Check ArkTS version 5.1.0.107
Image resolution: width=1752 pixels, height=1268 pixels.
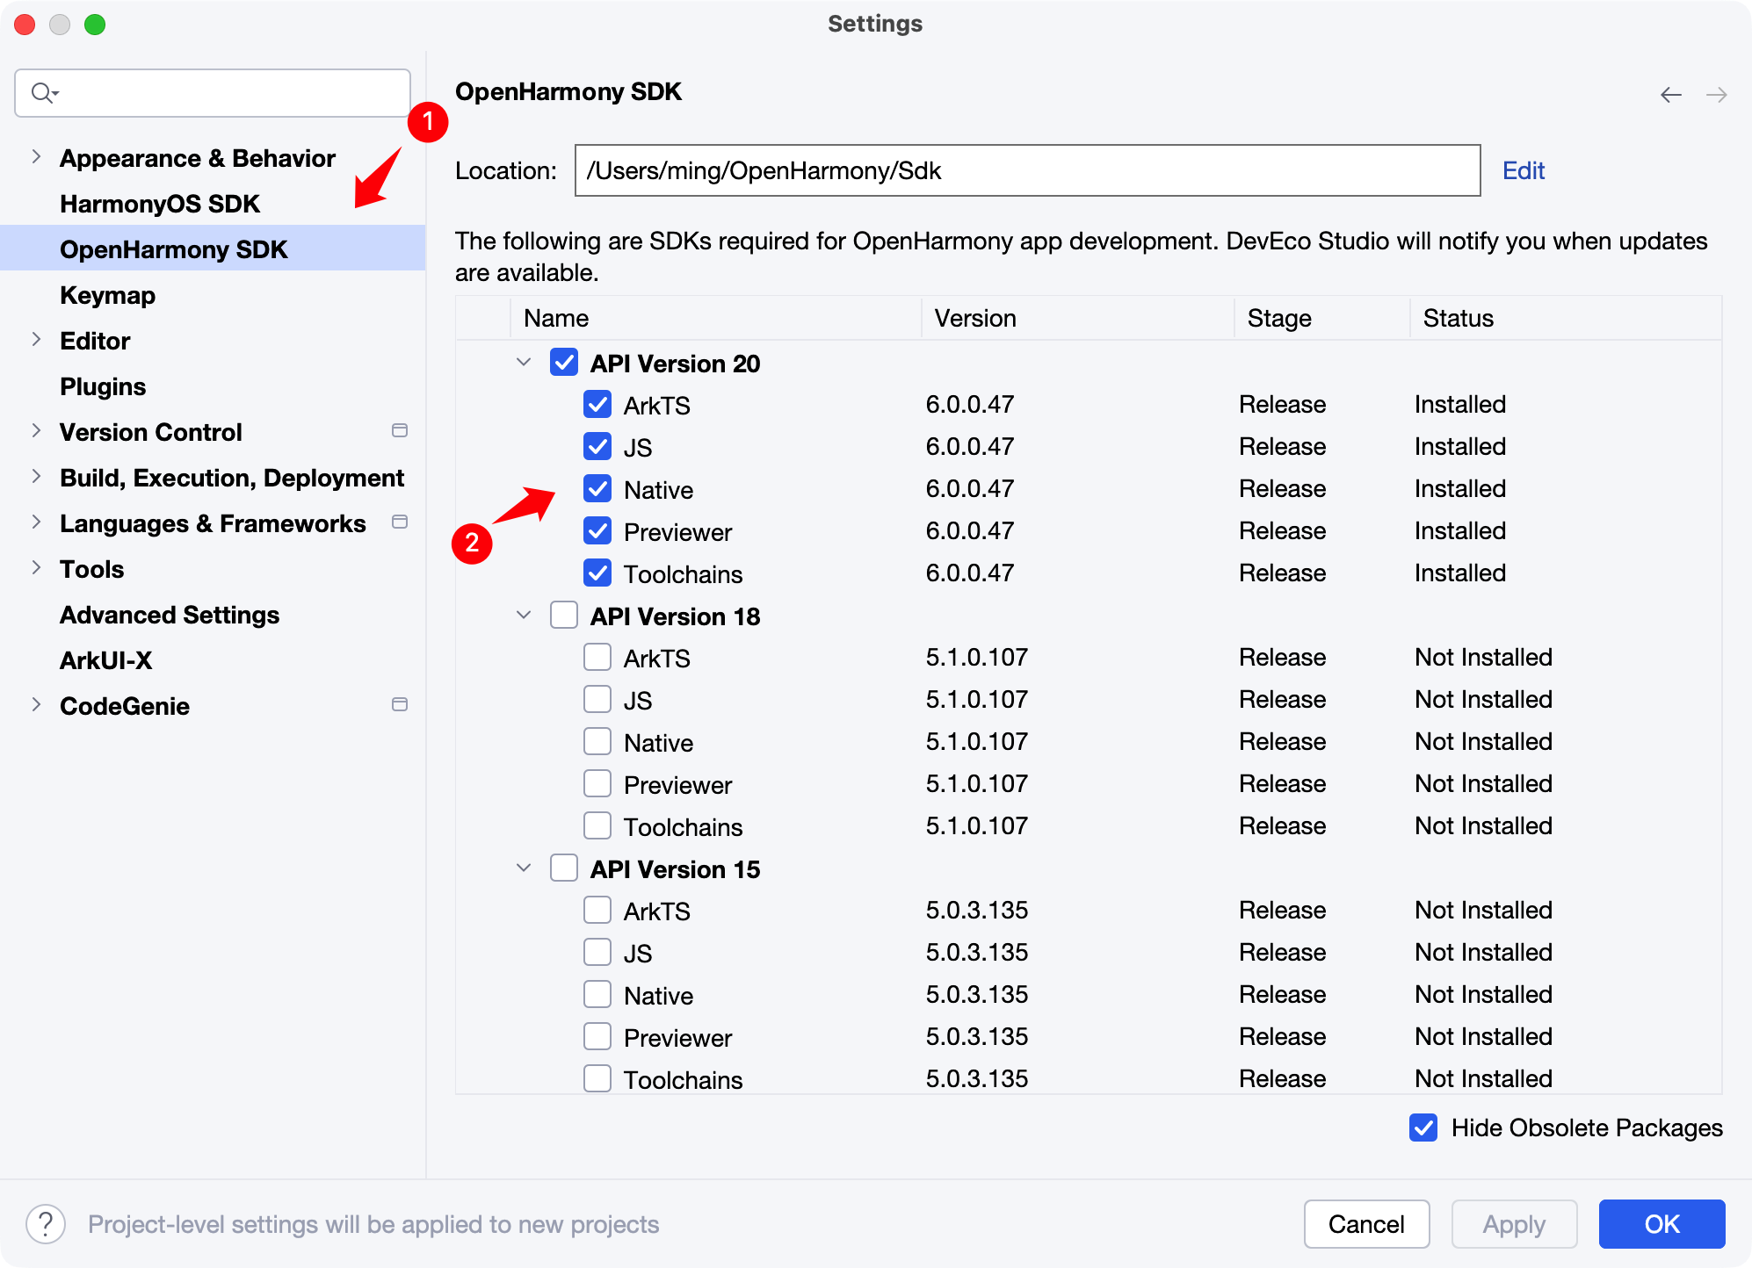tap(597, 657)
